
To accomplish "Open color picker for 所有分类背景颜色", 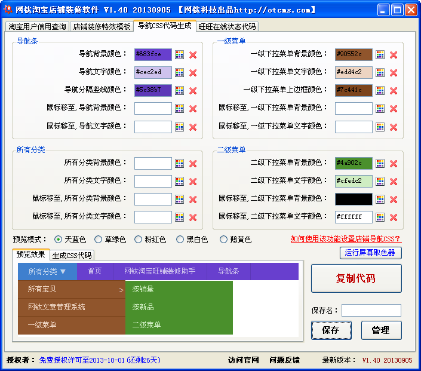I will (180, 164).
